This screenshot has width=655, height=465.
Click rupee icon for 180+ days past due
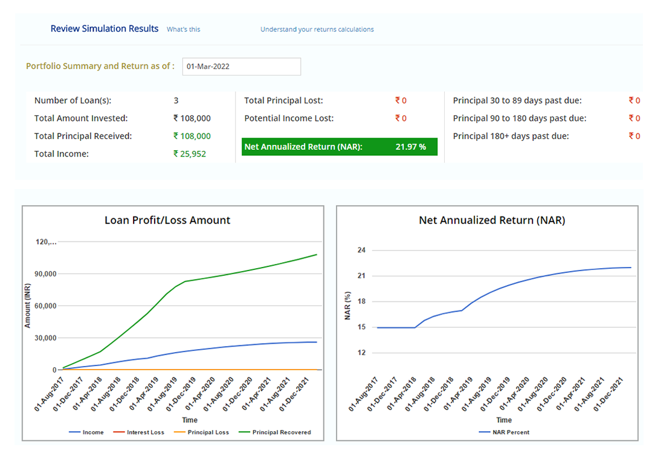coord(631,136)
